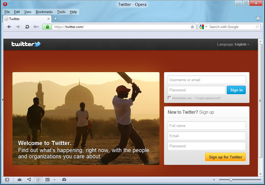This screenshot has height=185, width=265.
Task: Click the signup Password field
Action: click(206, 146)
